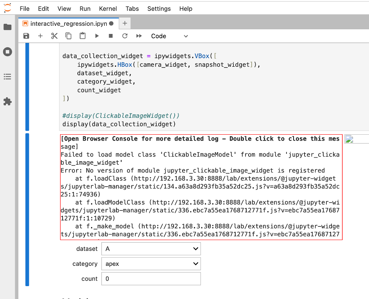
Task: Open a new launcher tab
Action: click(125, 23)
